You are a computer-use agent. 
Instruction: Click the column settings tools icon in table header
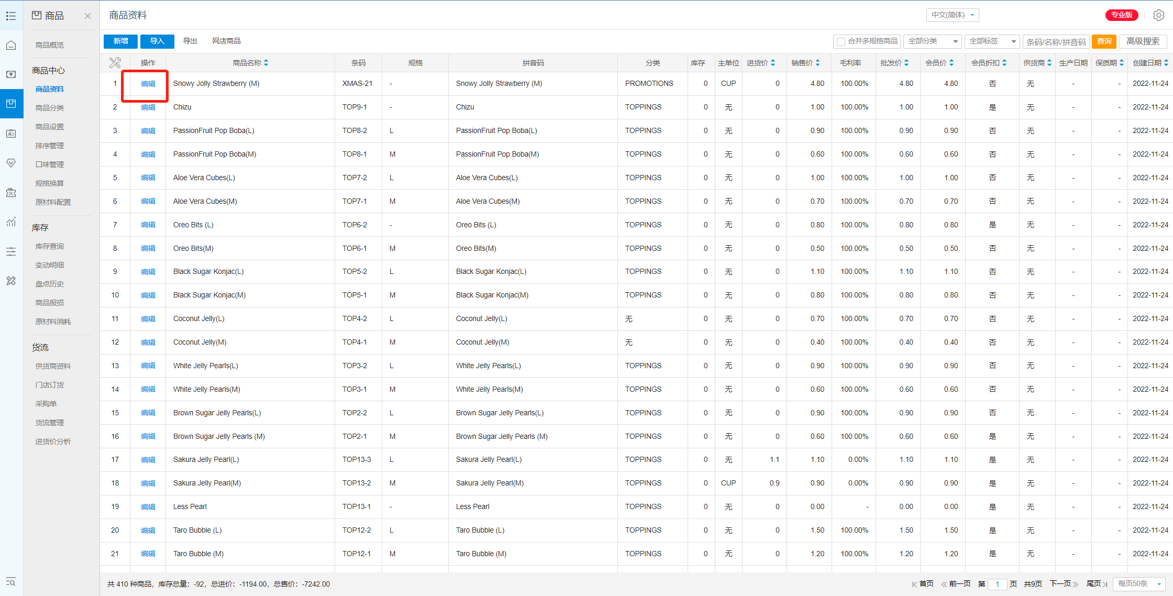[x=115, y=63]
